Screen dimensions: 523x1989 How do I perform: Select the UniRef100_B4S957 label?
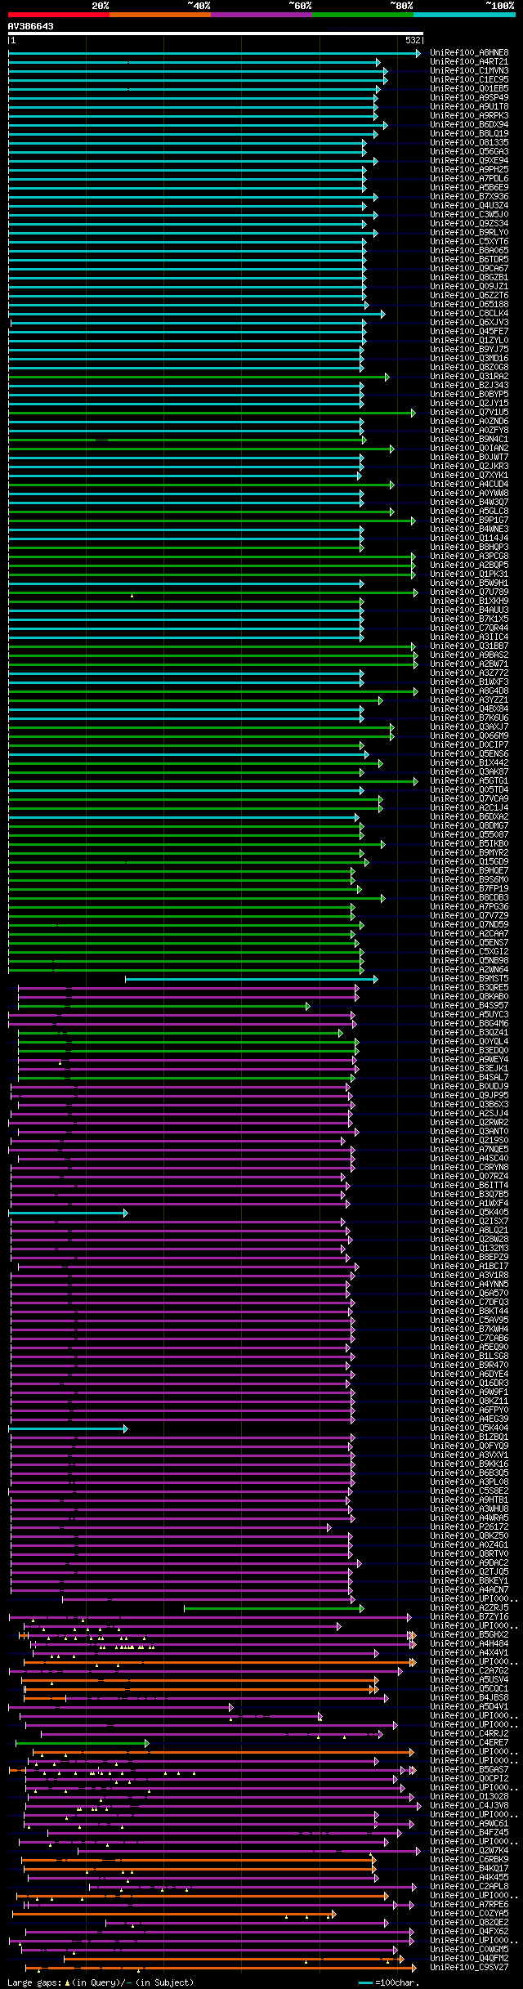click(469, 1006)
